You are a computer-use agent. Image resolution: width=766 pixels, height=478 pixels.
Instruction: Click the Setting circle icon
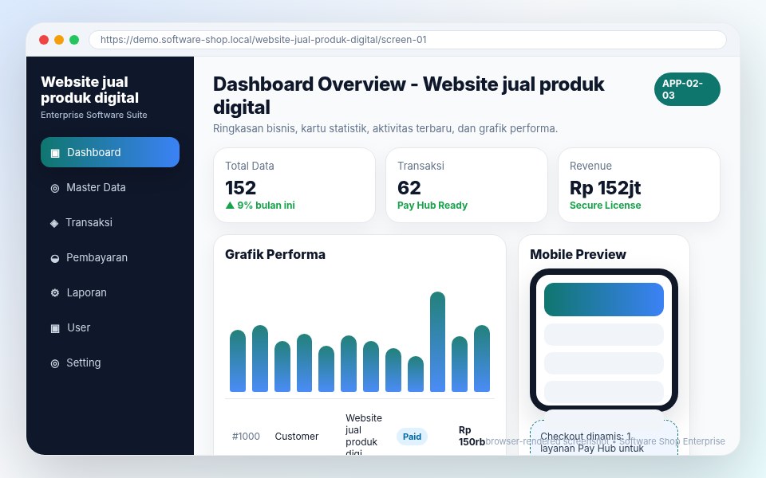click(x=55, y=363)
